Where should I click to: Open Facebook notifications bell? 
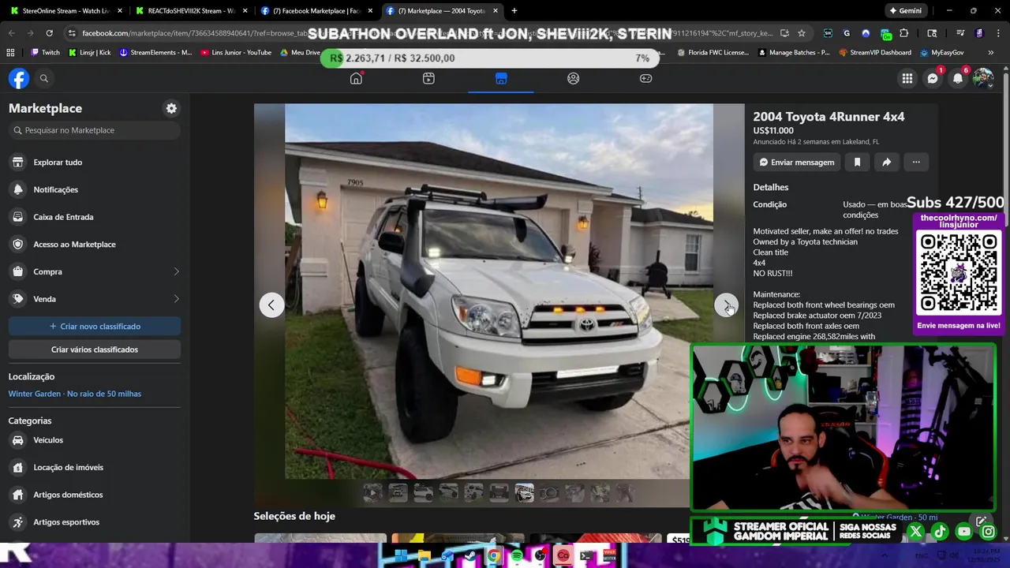coord(958,78)
